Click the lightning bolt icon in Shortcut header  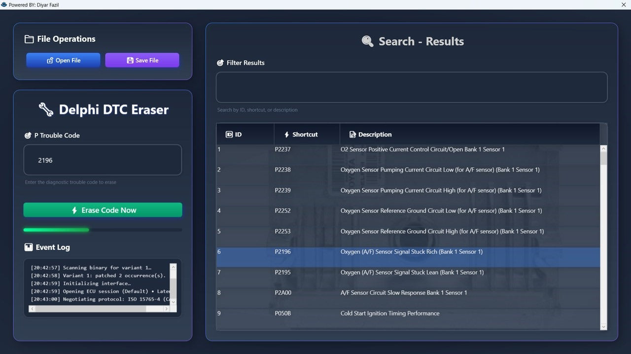click(x=287, y=135)
